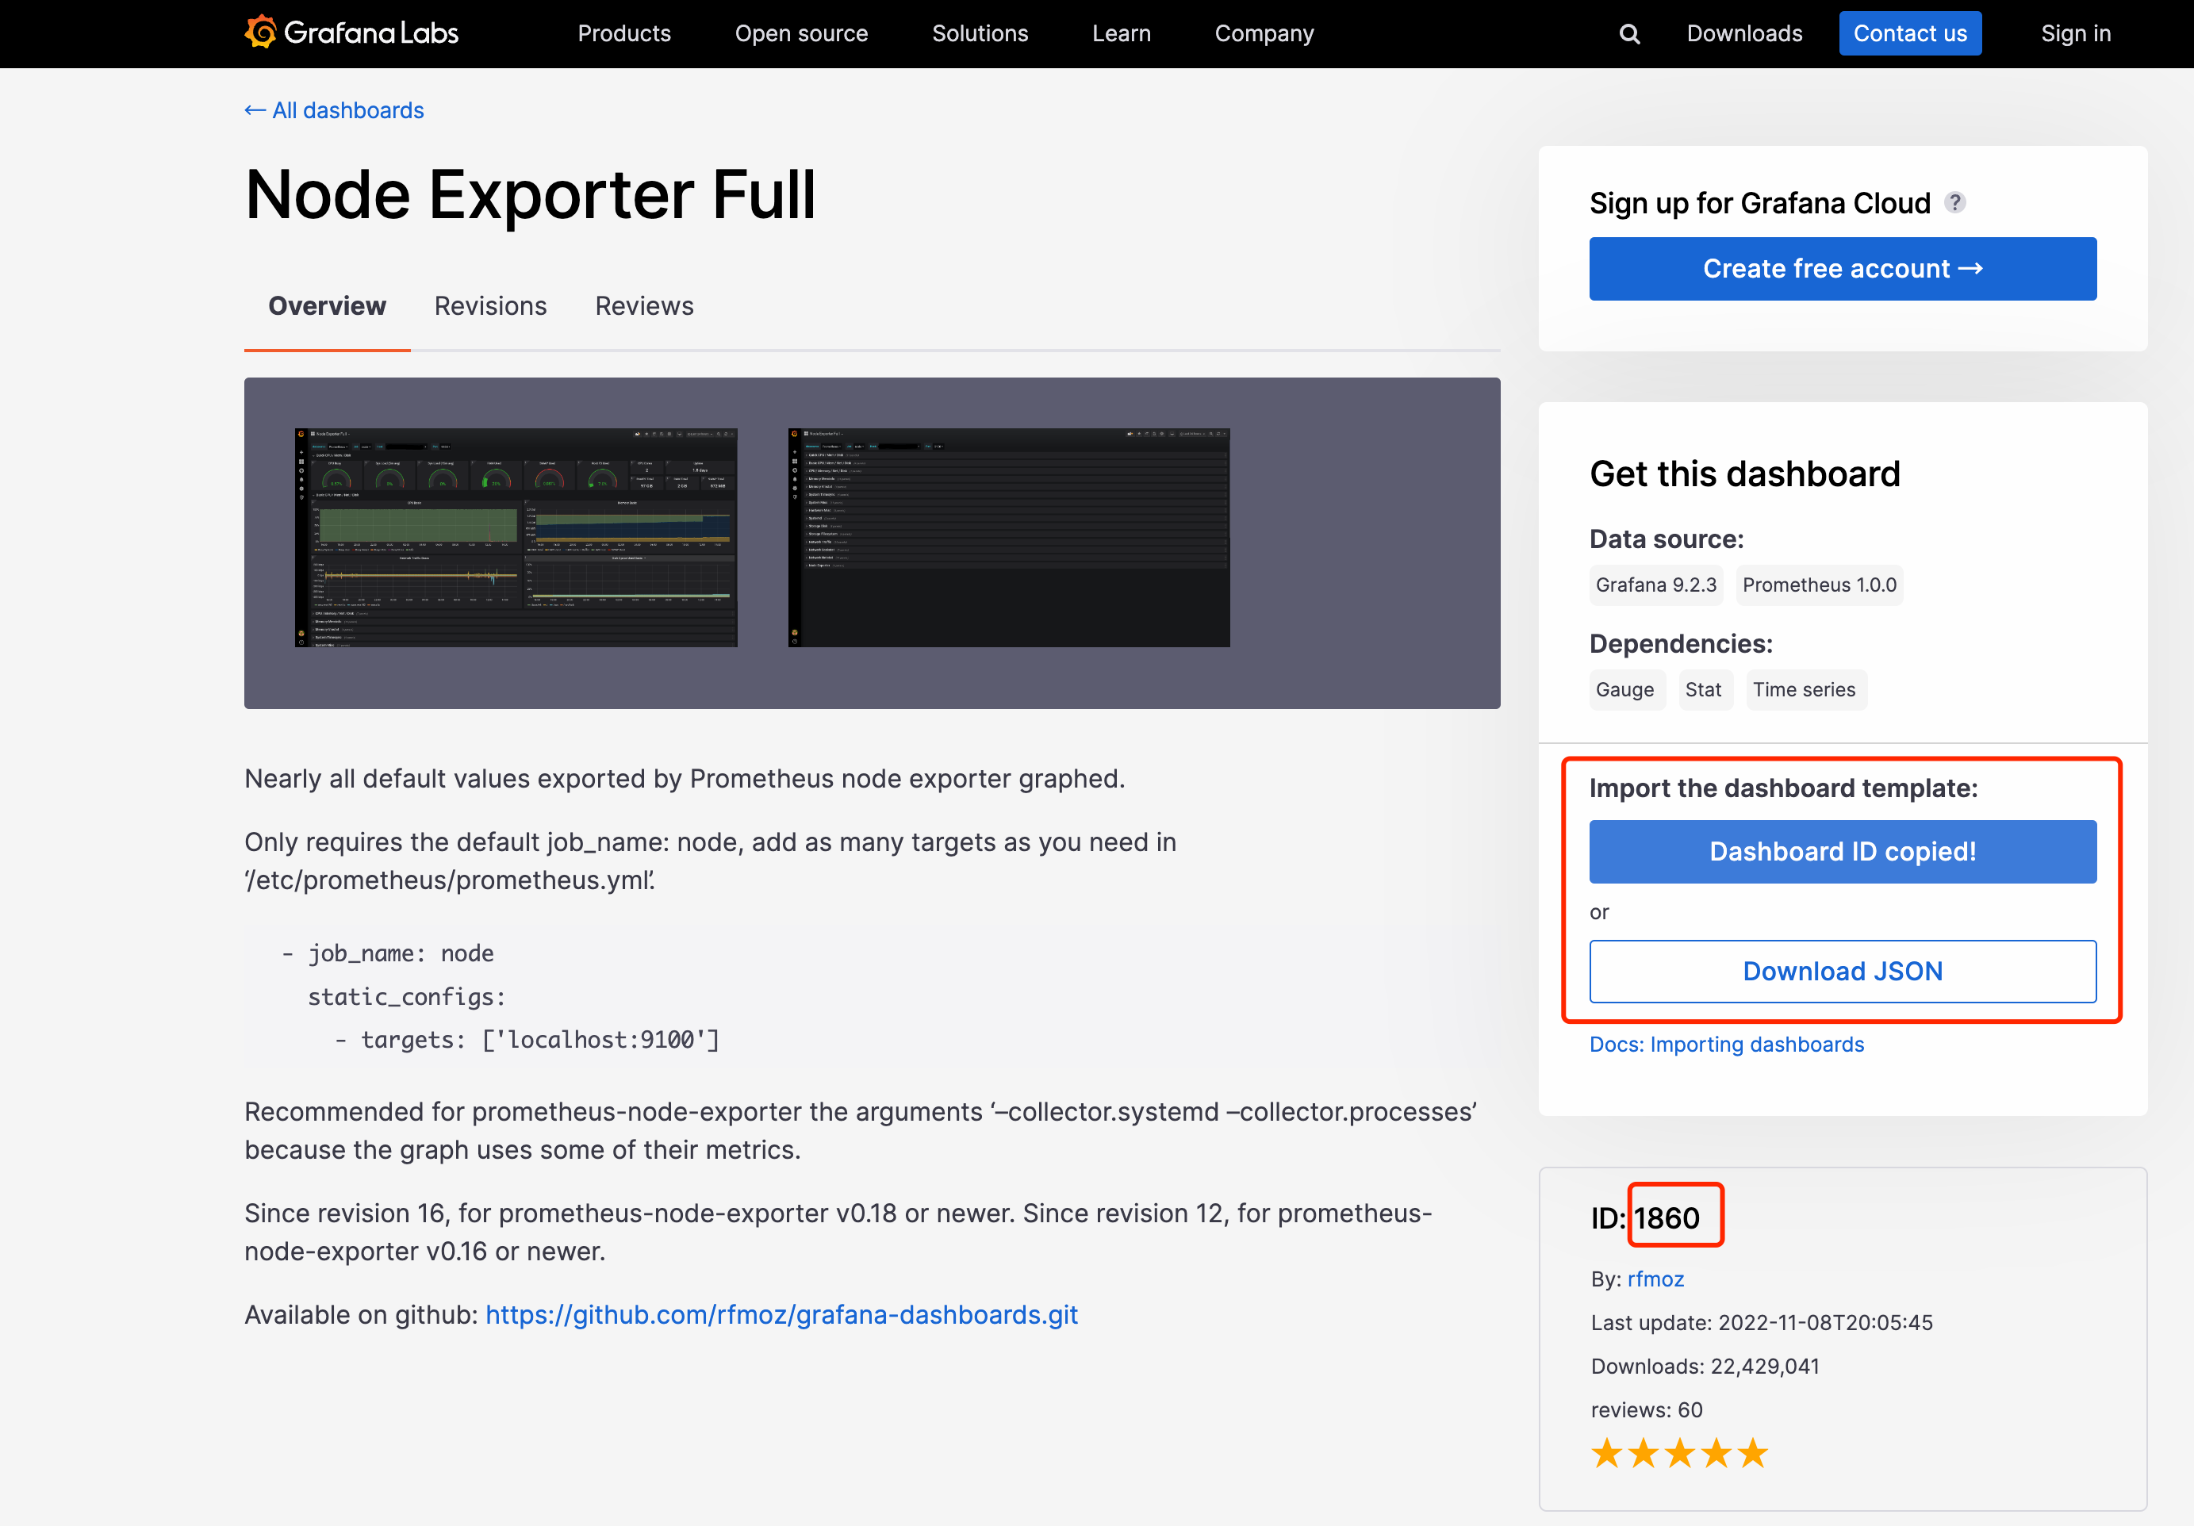Viewport: 2194px width, 1526px height.
Task: Select the Overview tab
Action: coord(327,306)
